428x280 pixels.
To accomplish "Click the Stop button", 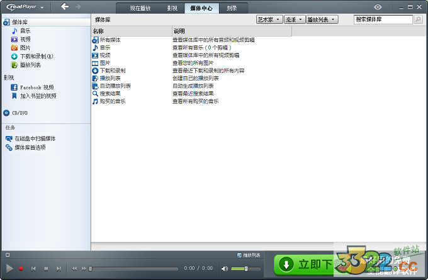I will tap(46, 269).
